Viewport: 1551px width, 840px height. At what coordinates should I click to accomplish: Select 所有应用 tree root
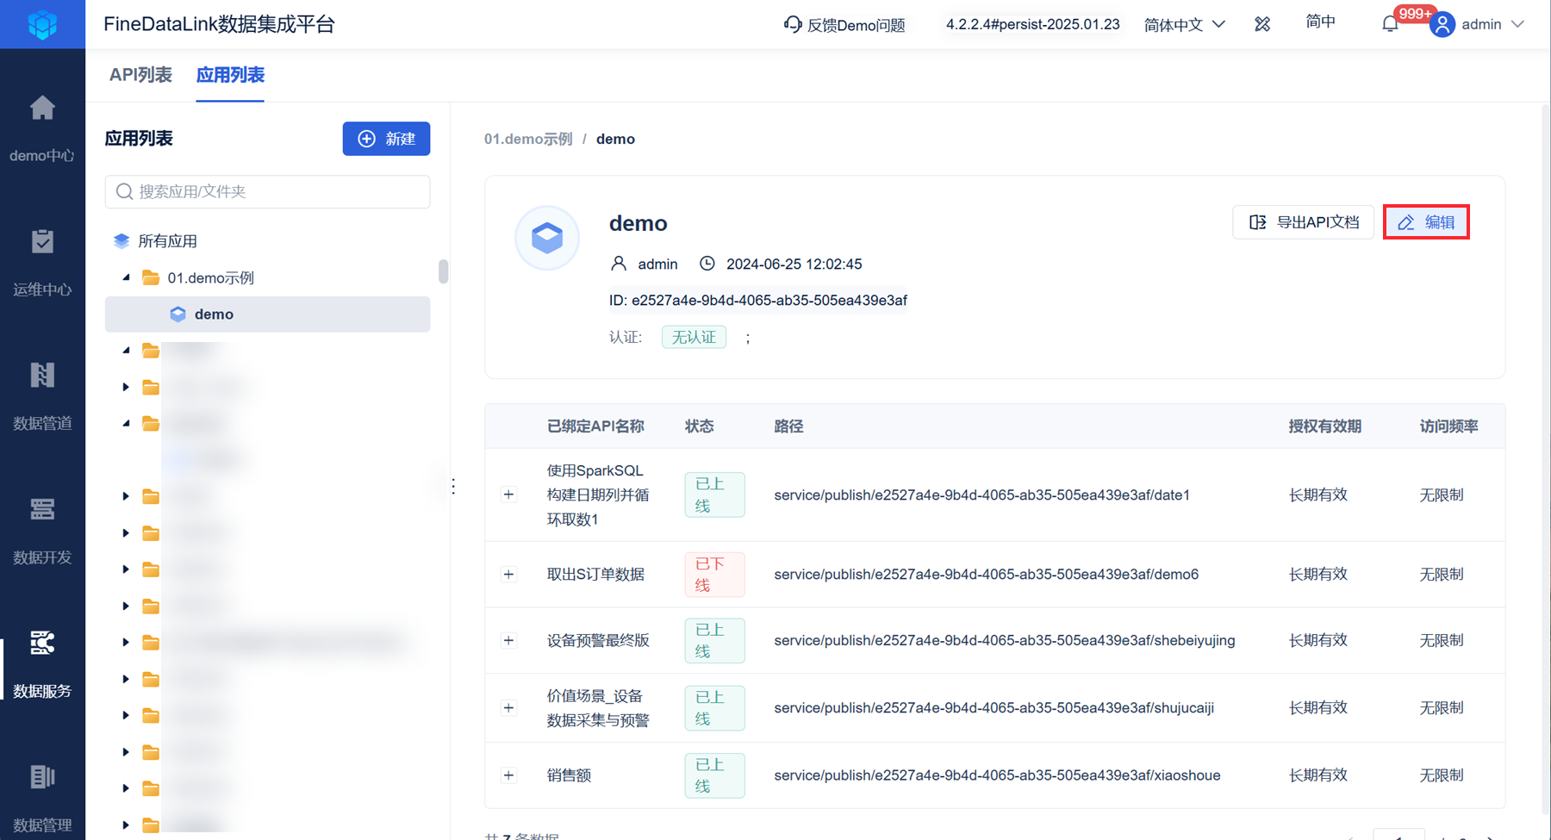(167, 241)
